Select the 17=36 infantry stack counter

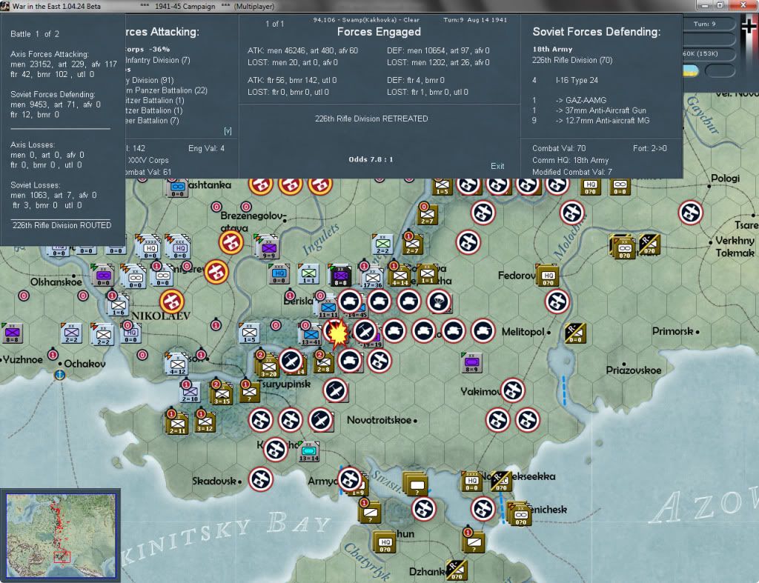click(372, 278)
